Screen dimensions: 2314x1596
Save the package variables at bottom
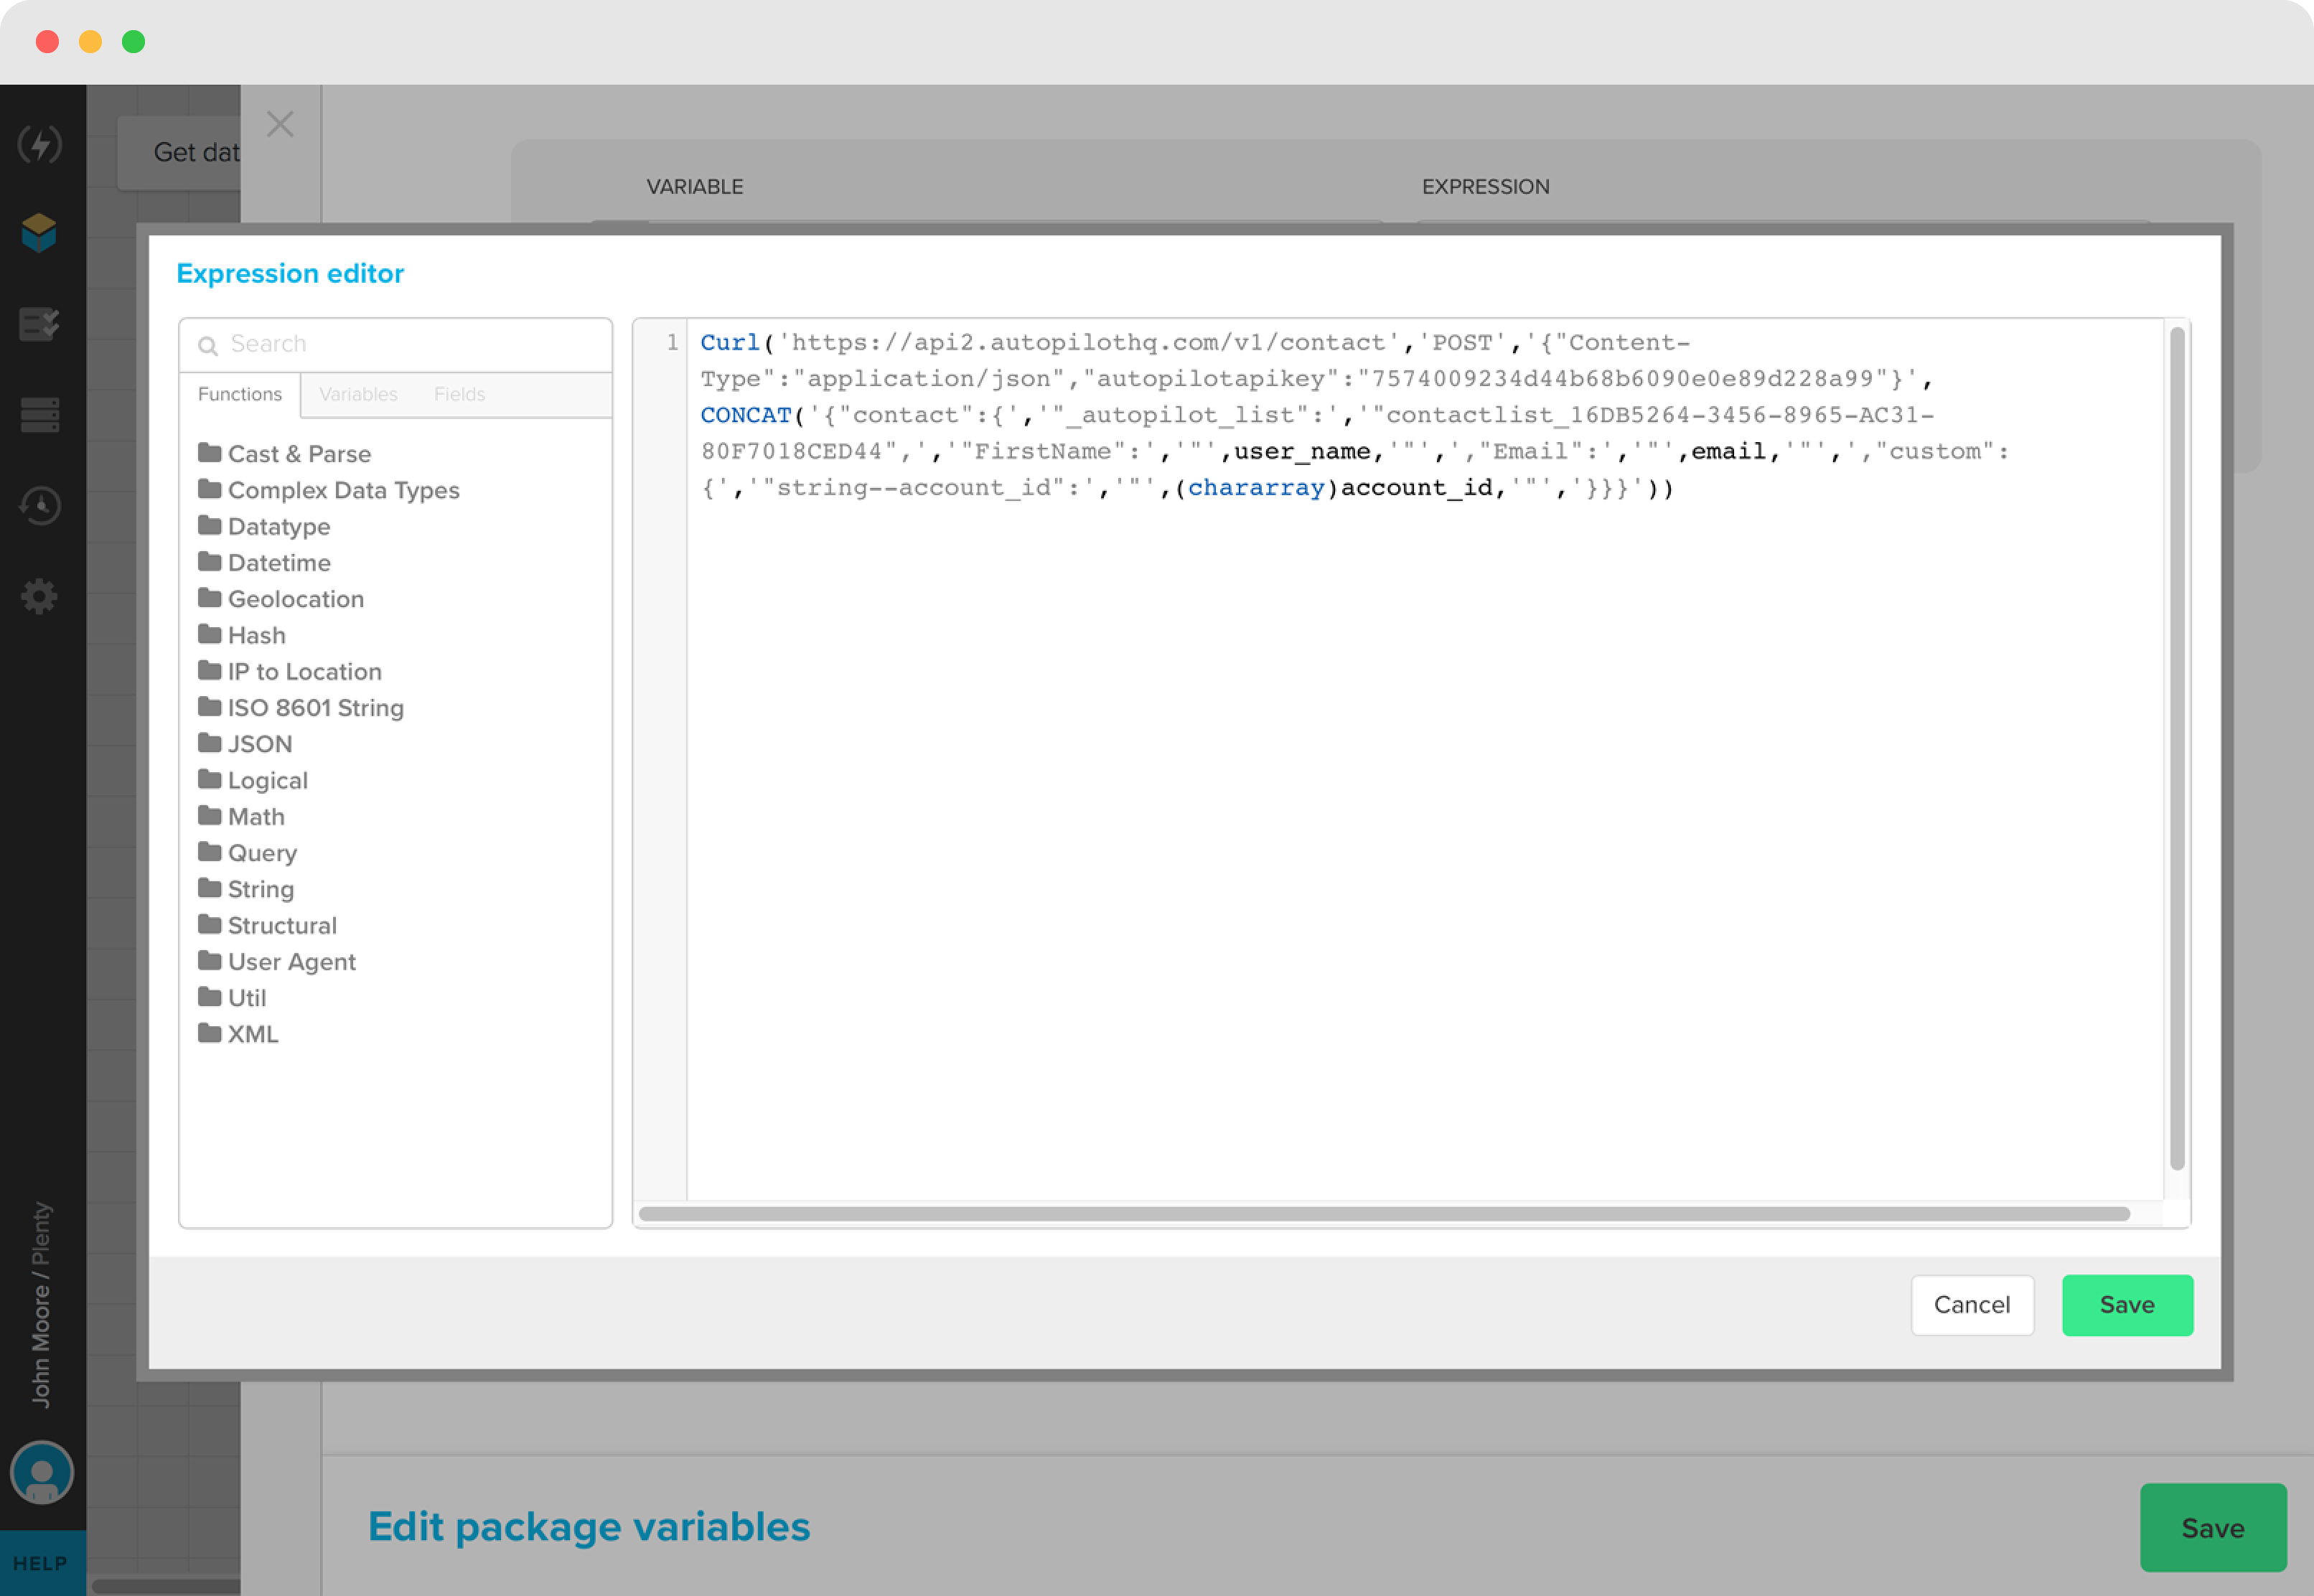2212,1527
